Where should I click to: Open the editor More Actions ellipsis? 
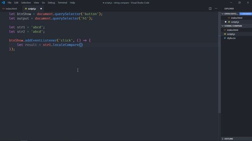[216, 9]
